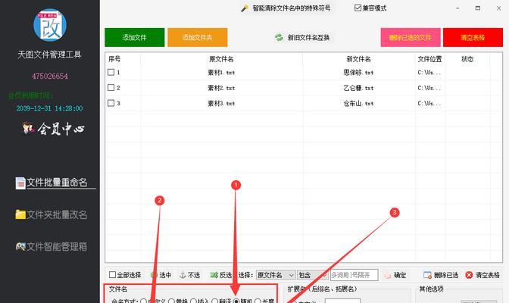Select the original filename cell 素材1.txt
Image resolution: width=509 pixels, height=303 pixels.
221,73
